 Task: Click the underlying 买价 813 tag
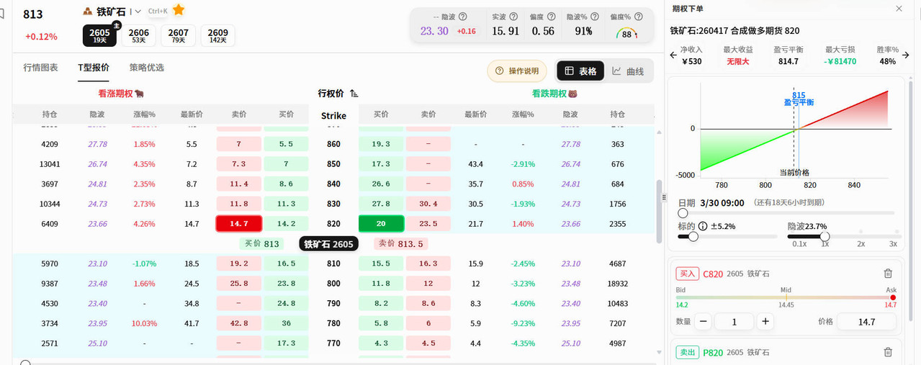(x=261, y=244)
